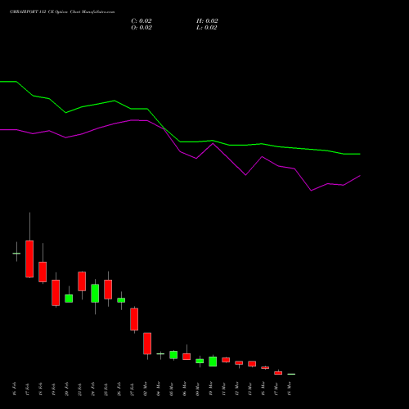
Task: Click the 27 Feb date label
Action: (x=133, y=389)
